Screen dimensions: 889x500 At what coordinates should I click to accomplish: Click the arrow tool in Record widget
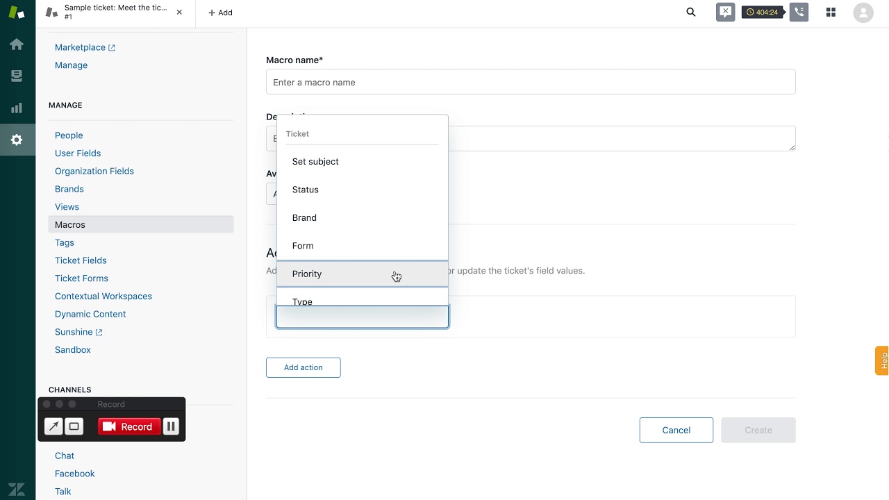pyautogui.click(x=53, y=426)
